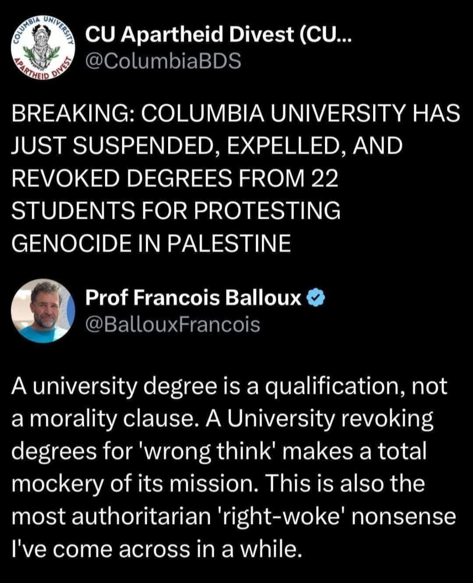Click "REVOKED DEGREES FROM" text
This screenshot has height=583, width=473.
click(x=158, y=178)
